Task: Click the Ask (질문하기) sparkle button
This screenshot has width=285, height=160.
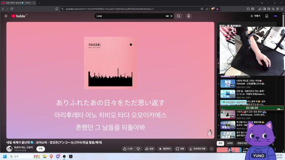Action: coord(165,149)
